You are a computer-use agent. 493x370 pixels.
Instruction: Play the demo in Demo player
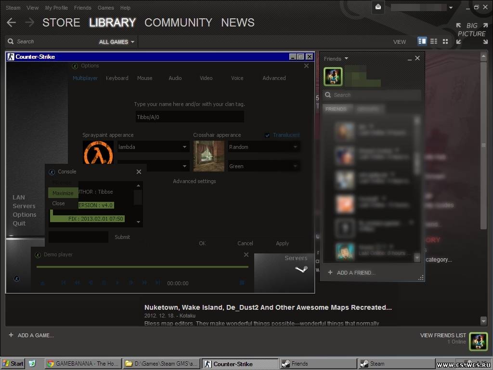[117, 283]
